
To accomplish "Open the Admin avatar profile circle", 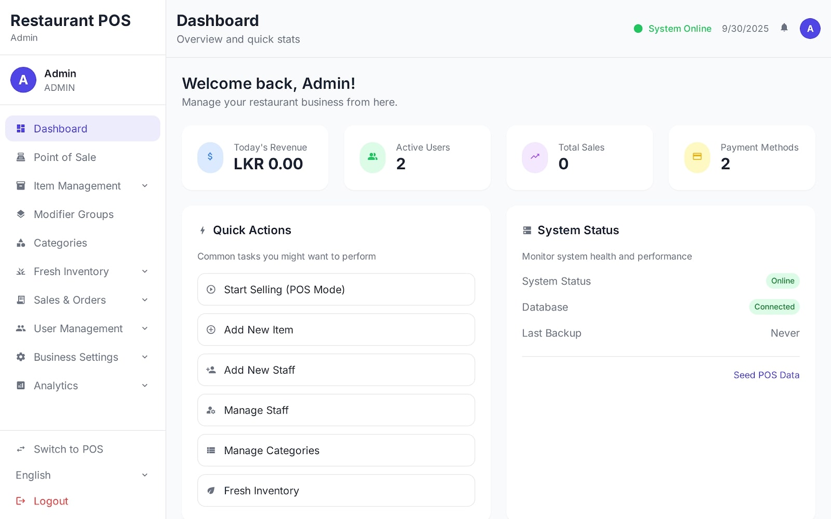I will click(810, 29).
